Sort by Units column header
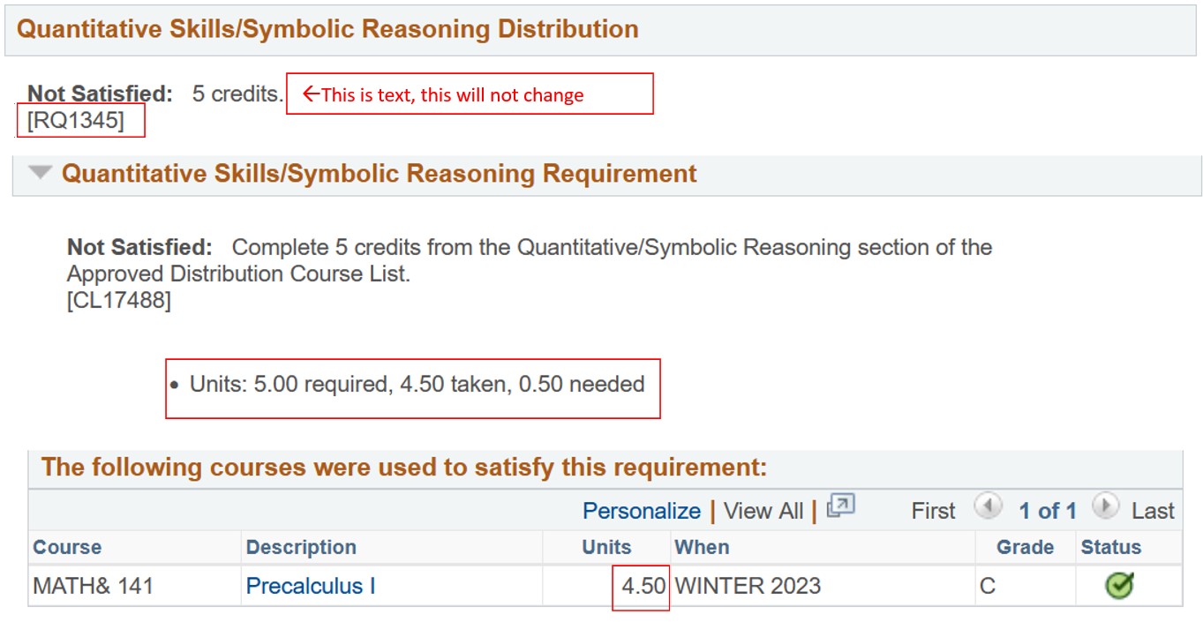Viewport: 1203px width, 622px height. pyautogui.click(x=606, y=547)
